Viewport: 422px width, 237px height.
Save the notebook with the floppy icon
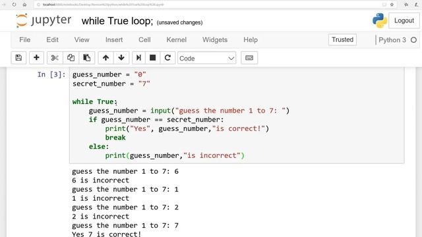click(x=18, y=58)
